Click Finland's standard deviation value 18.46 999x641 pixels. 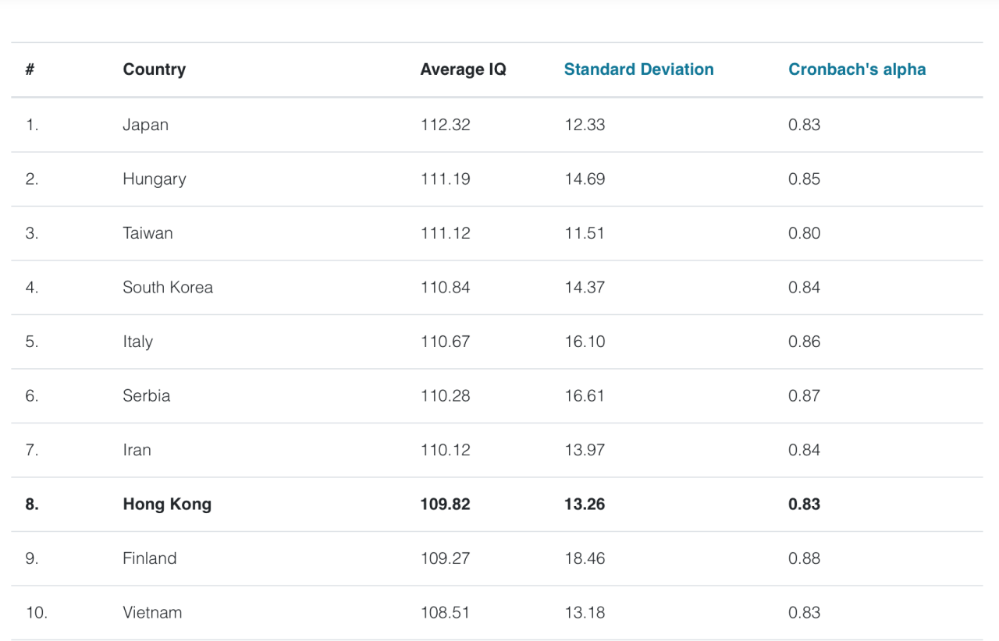(585, 558)
